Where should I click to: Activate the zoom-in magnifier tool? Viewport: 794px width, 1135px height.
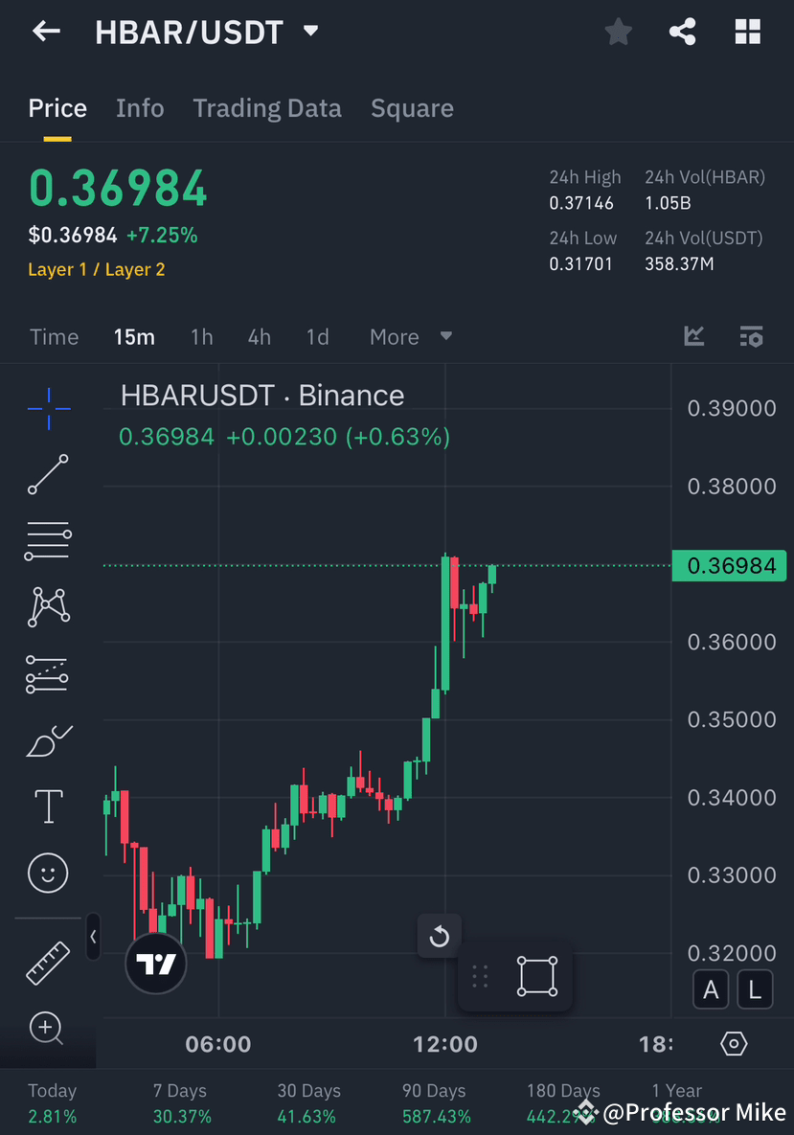click(48, 1029)
